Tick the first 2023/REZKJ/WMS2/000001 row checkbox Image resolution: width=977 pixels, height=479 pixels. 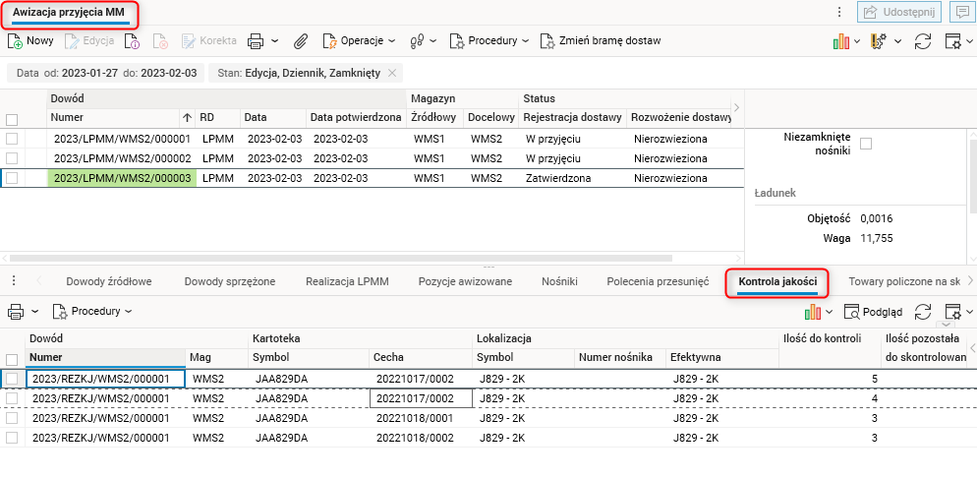pos(12,379)
